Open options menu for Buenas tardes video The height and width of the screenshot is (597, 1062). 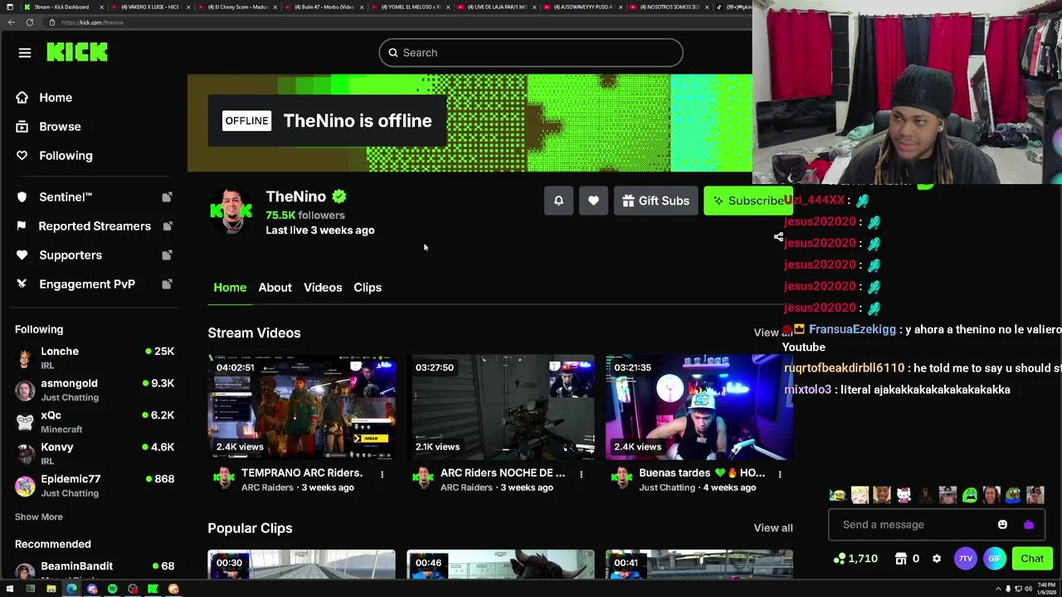click(x=780, y=473)
